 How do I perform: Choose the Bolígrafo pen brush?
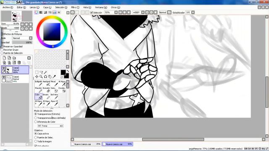click(x=38, y=83)
